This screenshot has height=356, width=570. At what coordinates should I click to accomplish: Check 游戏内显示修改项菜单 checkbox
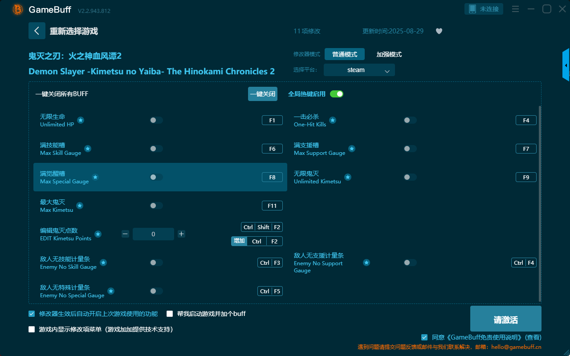click(32, 329)
